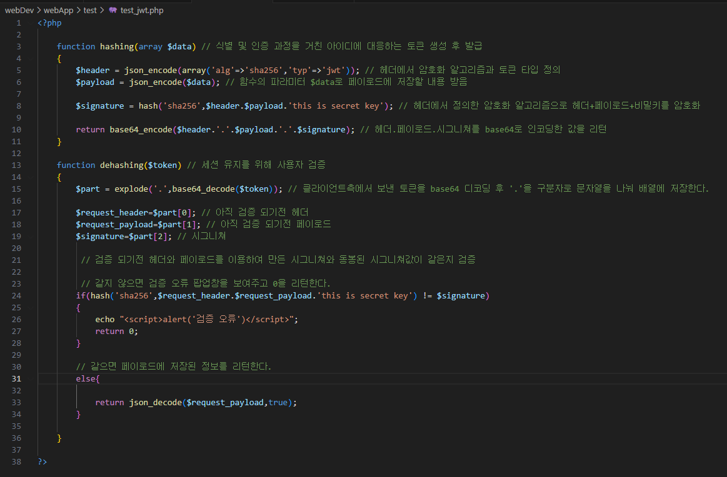Click 'return 0;' on line 27

[x=116, y=331]
